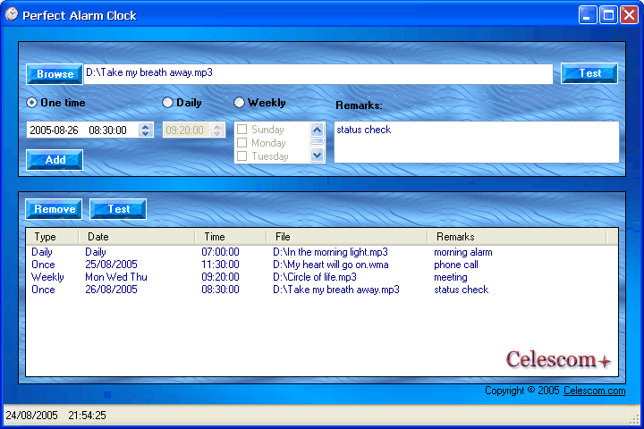Remove the selected alarm entry
The width and height of the screenshot is (644, 429).
click(x=55, y=209)
